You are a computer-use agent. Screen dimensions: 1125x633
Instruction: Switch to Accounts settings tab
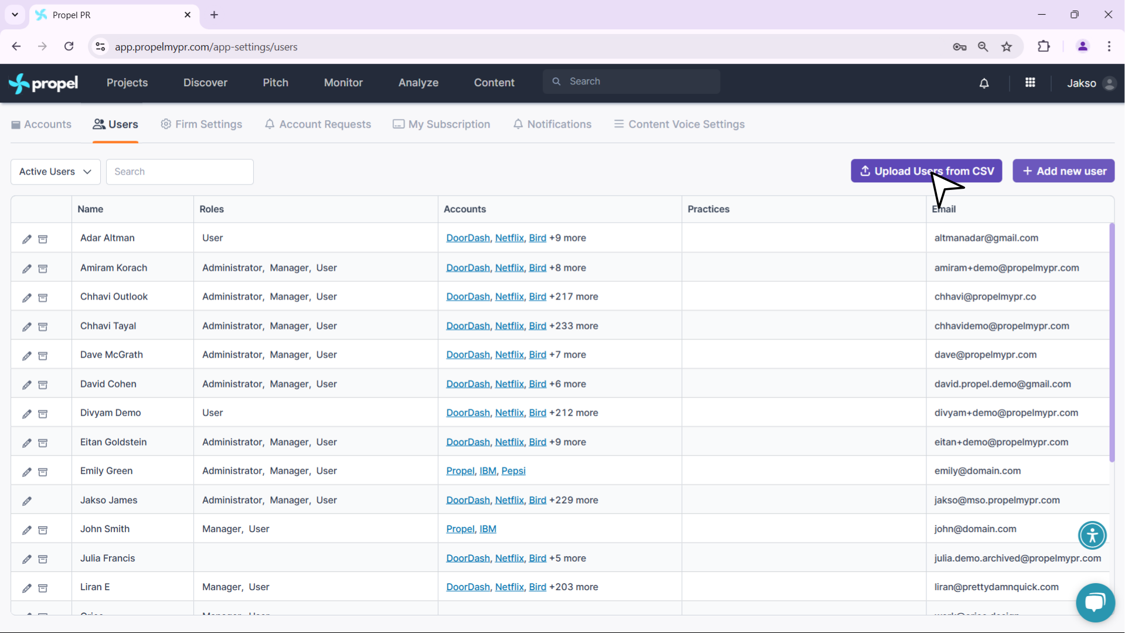pos(42,124)
